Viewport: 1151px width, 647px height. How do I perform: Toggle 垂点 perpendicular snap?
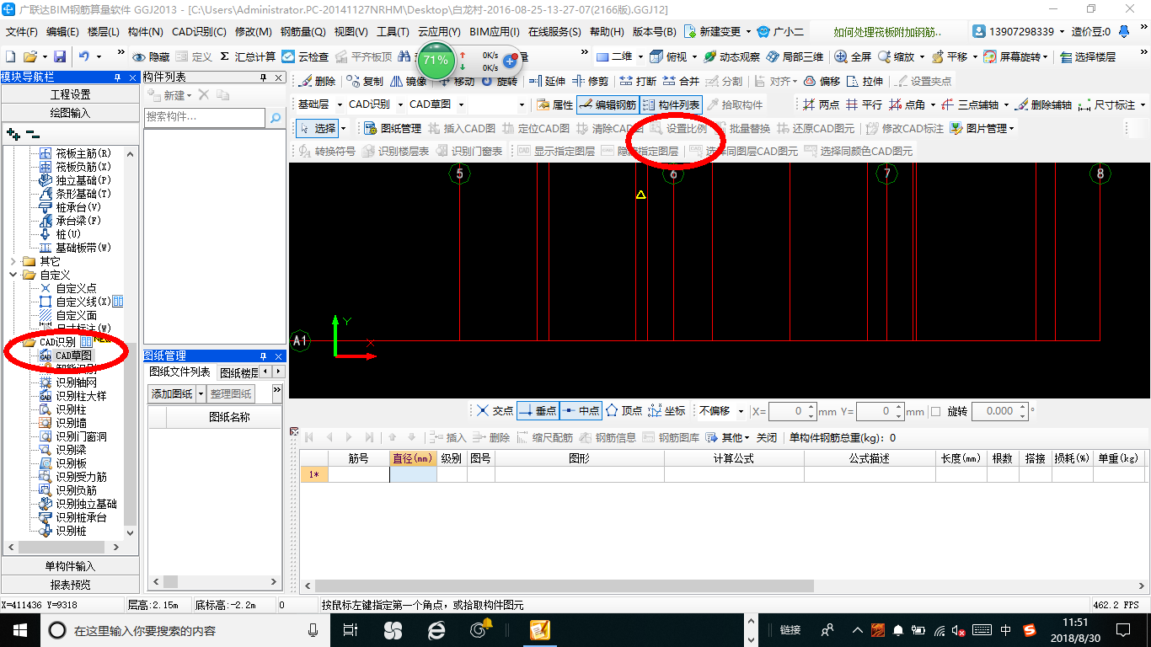click(538, 411)
